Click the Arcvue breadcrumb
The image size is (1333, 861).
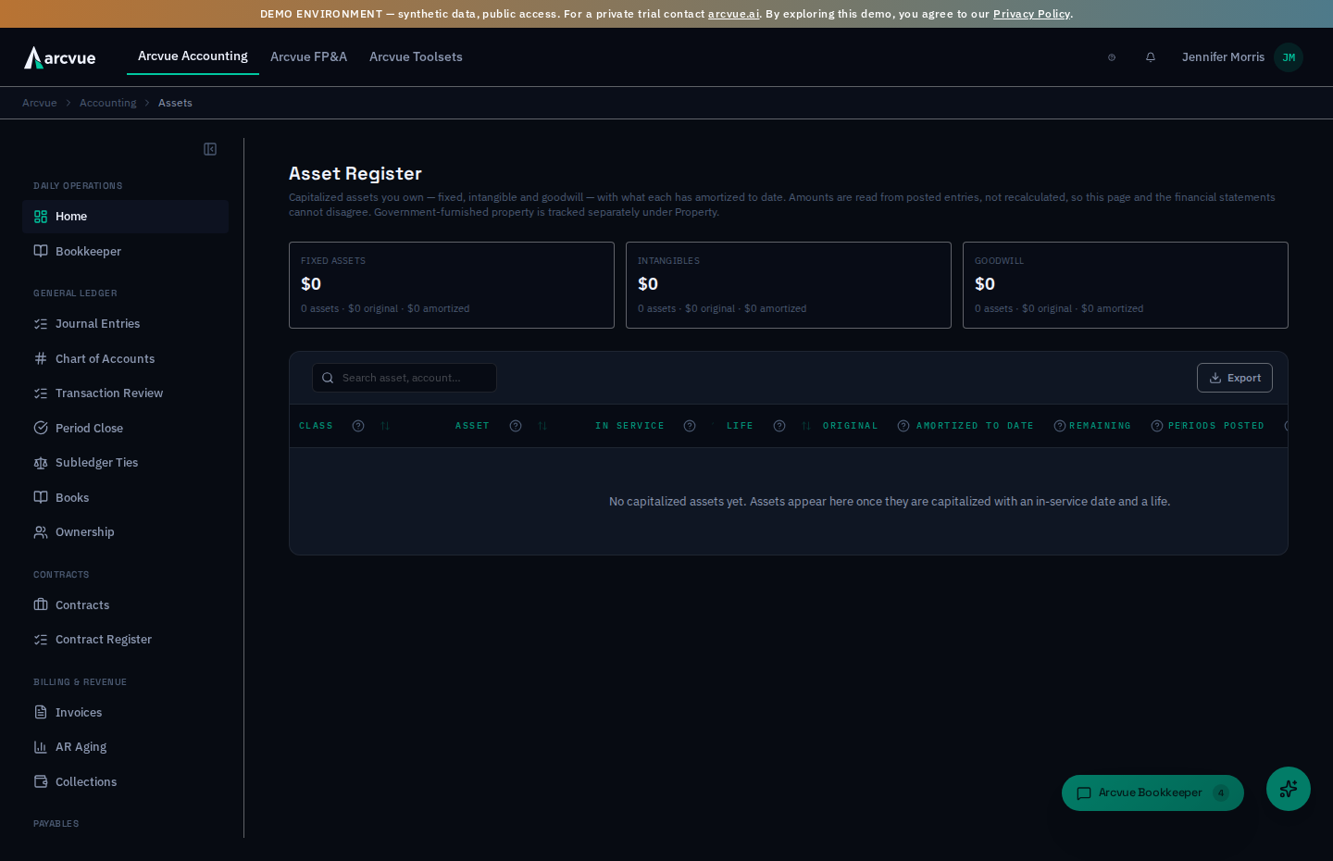pos(40,103)
